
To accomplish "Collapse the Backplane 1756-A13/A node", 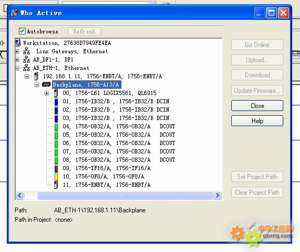I will 37,85.
